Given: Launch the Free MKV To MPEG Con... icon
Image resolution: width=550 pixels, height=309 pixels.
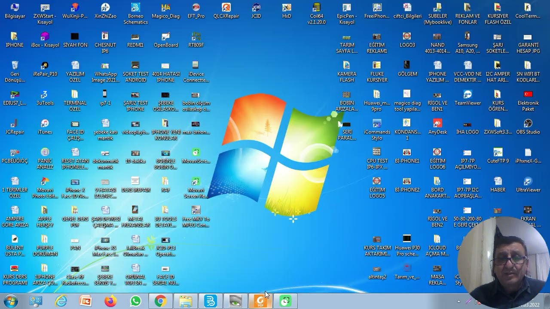Looking at the screenshot, I should coord(196,216).
